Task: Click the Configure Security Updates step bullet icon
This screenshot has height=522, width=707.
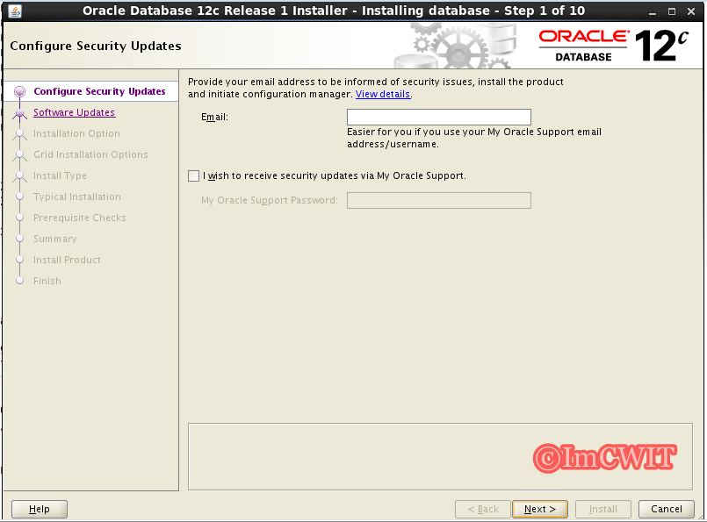Action: coord(20,92)
